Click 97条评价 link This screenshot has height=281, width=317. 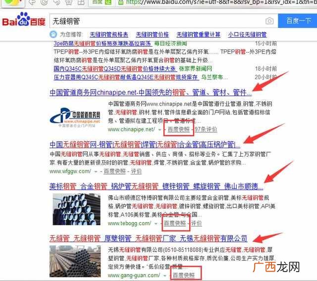point(206,129)
